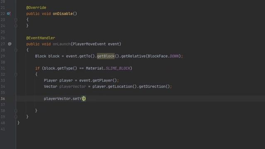Click the Player type on line 33
The width and height of the screenshot is (265, 149).
click(51, 81)
